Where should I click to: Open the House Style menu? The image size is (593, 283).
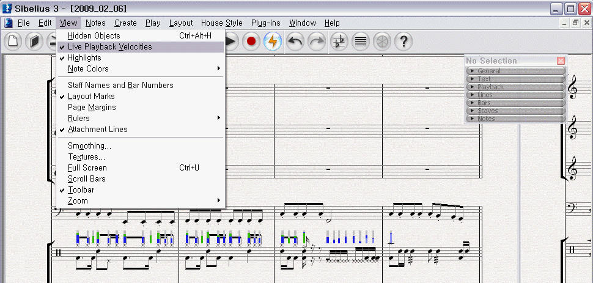pyautogui.click(x=221, y=23)
